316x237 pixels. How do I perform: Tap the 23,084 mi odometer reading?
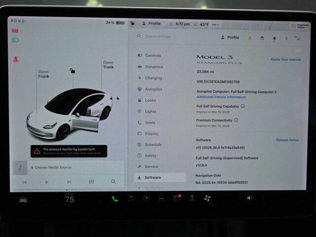tap(205, 72)
